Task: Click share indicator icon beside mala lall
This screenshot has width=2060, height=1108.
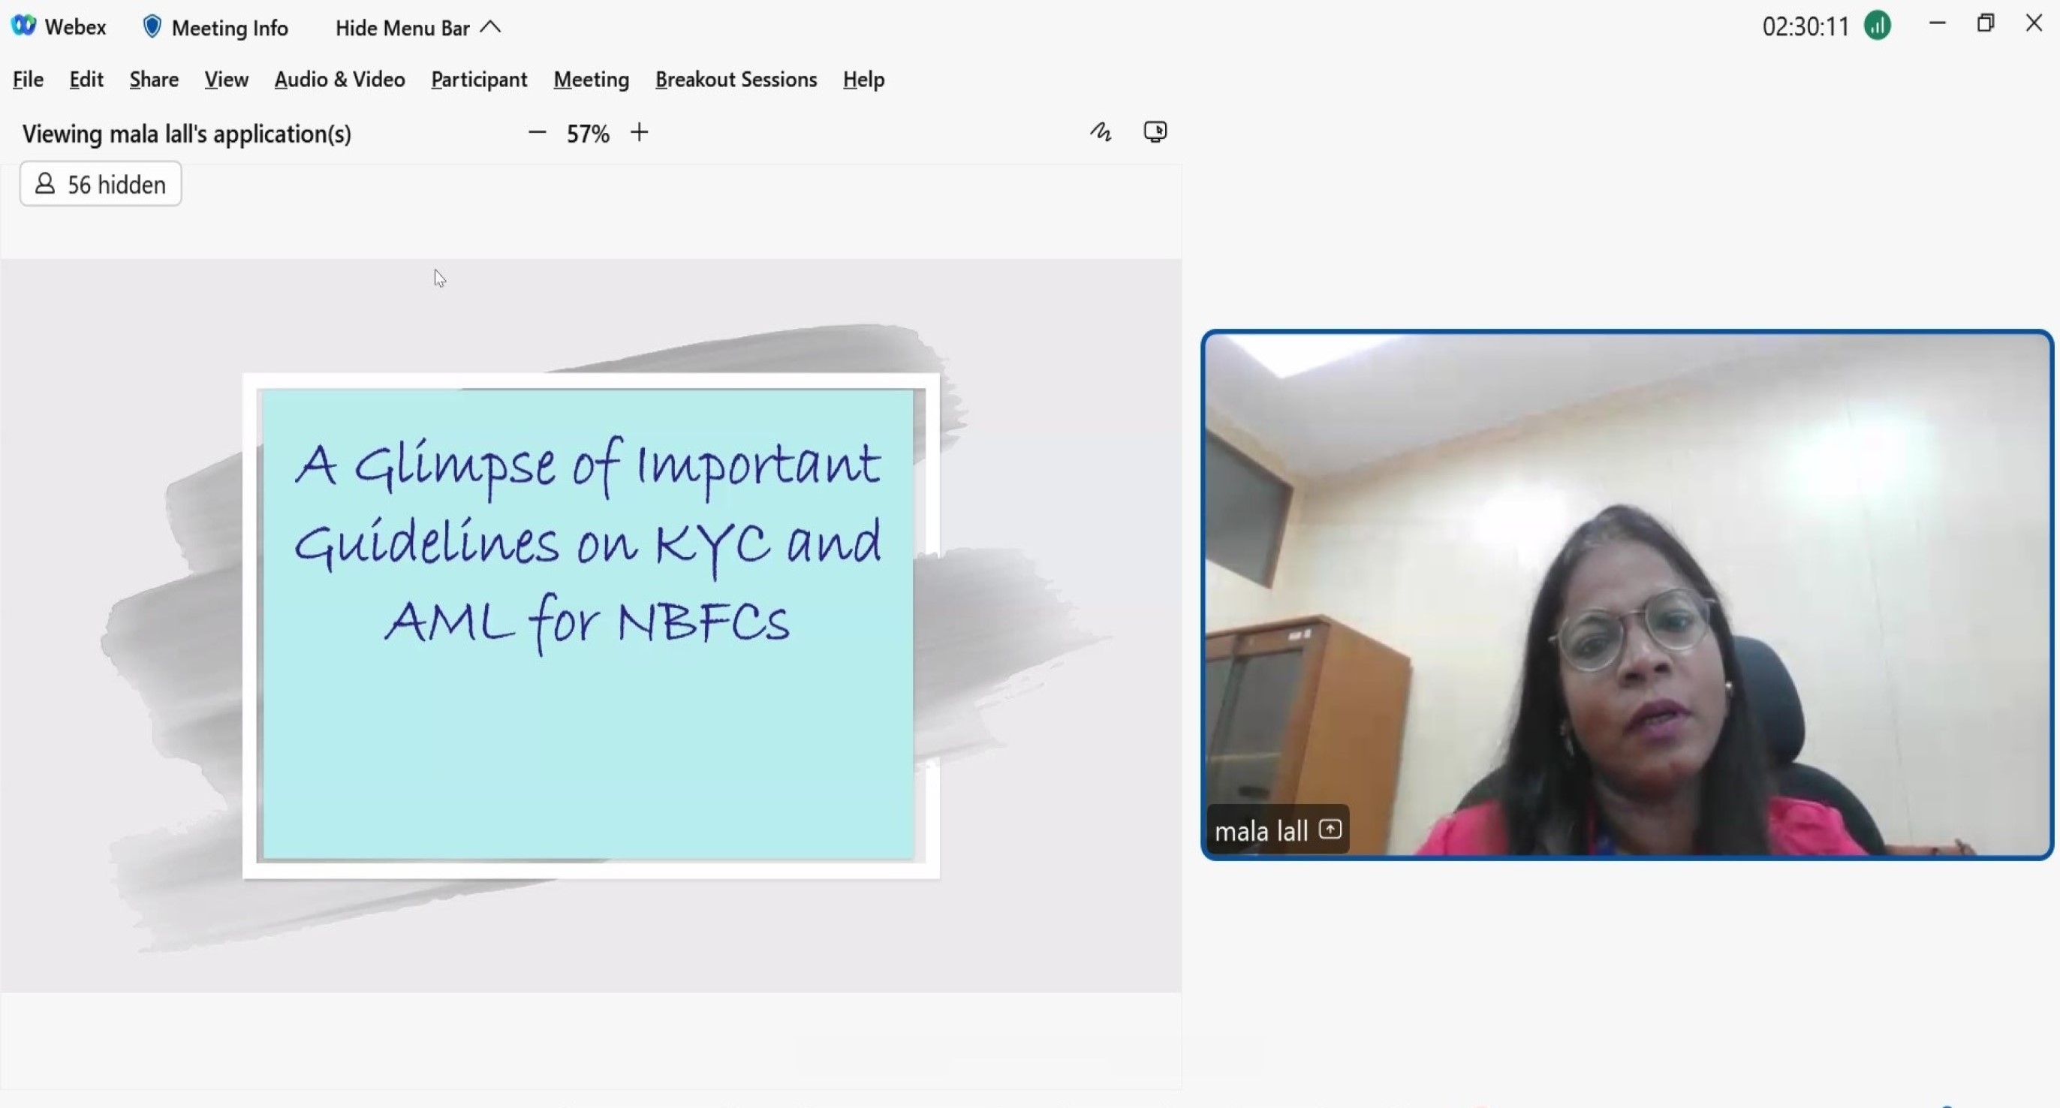Action: (x=1330, y=829)
